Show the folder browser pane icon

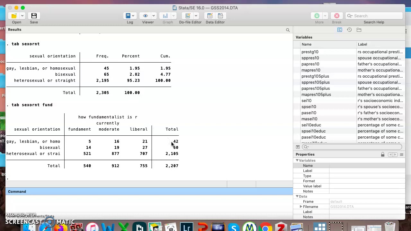point(359,30)
